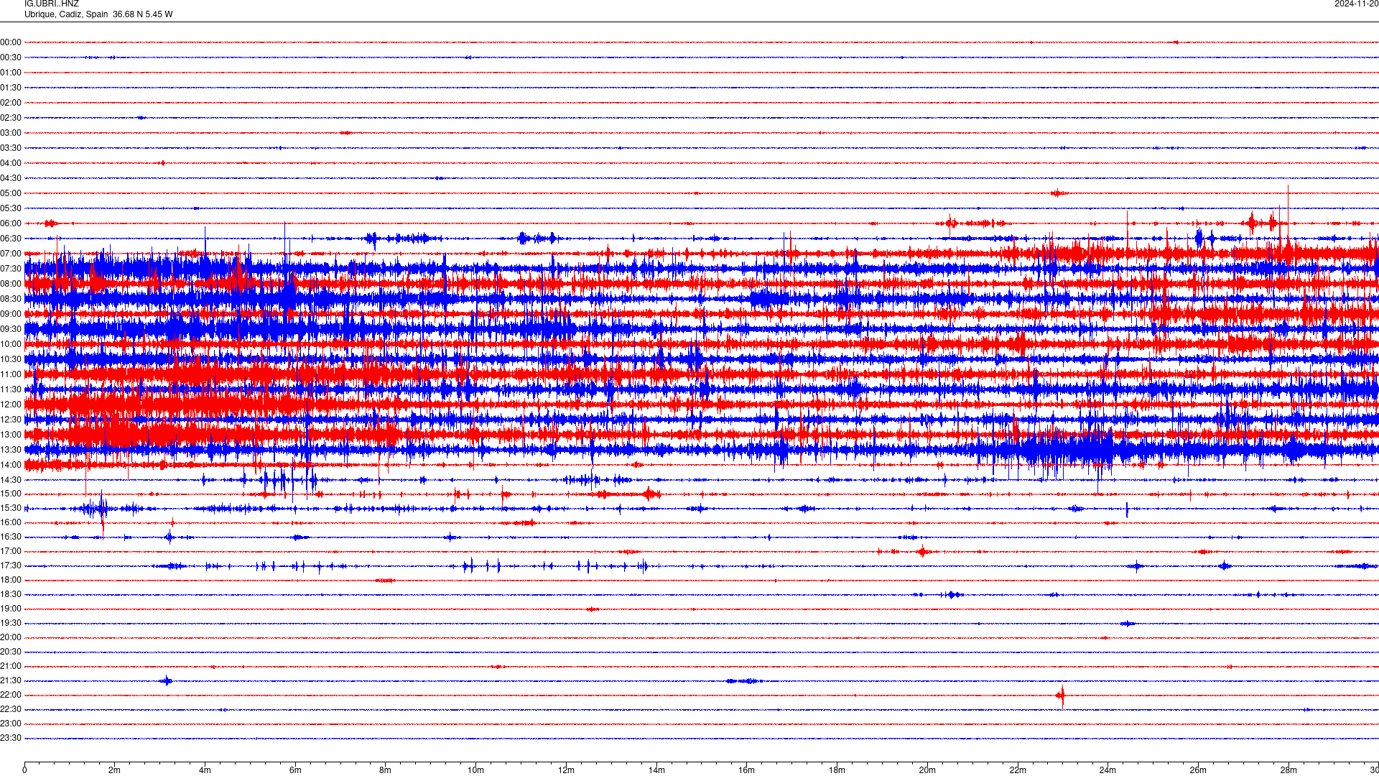Image resolution: width=1379 pixels, height=776 pixels.
Task: Click the date label 2024-11-20
Action: (x=1356, y=4)
